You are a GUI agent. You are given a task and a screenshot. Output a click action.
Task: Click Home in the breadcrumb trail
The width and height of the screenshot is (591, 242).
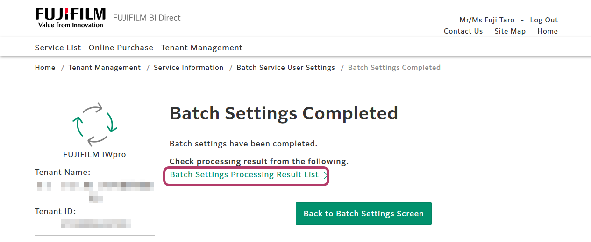[x=45, y=68]
